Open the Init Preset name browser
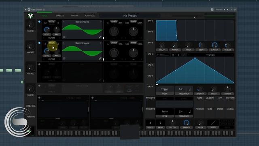The height and width of the screenshot is (146, 259). (x=129, y=16)
